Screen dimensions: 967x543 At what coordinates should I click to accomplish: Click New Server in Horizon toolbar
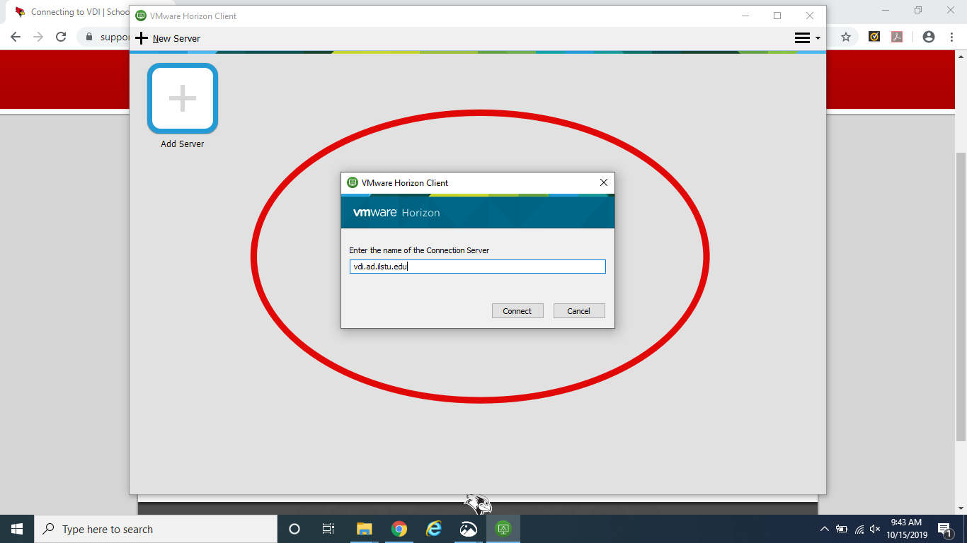[168, 38]
